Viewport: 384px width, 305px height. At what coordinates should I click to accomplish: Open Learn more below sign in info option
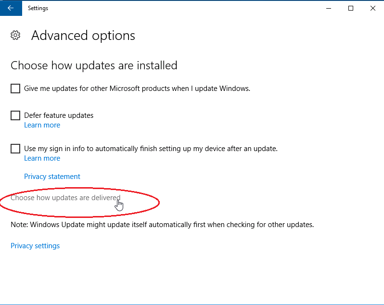point(42,158)
